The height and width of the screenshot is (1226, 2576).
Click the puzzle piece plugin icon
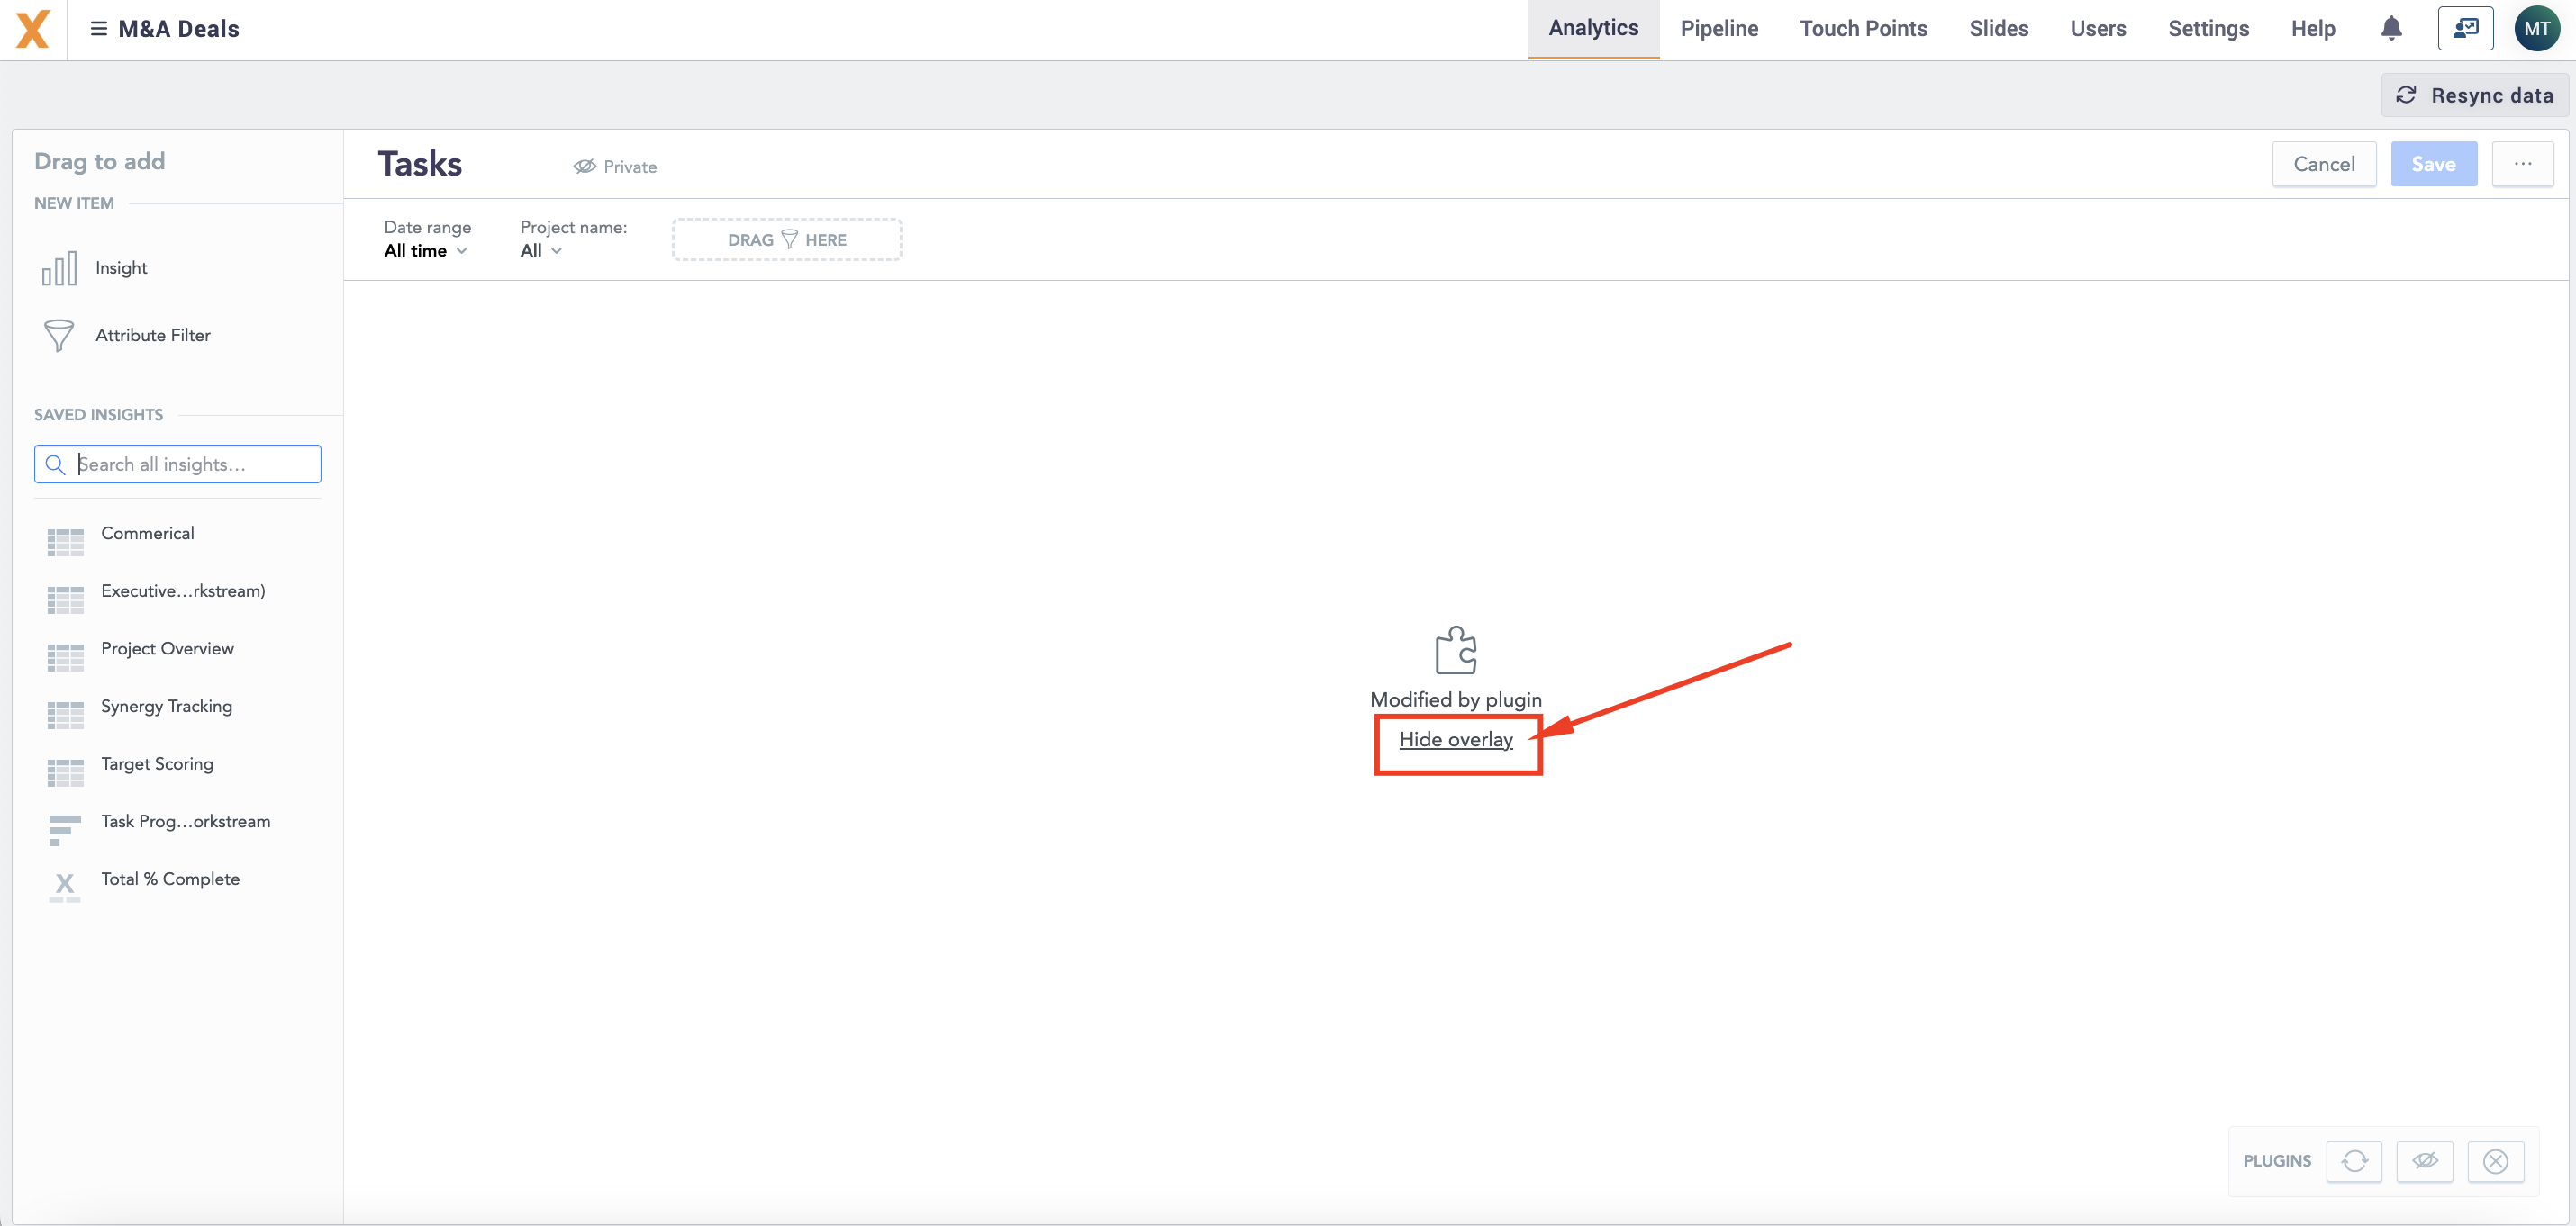tap(1455, 651)
